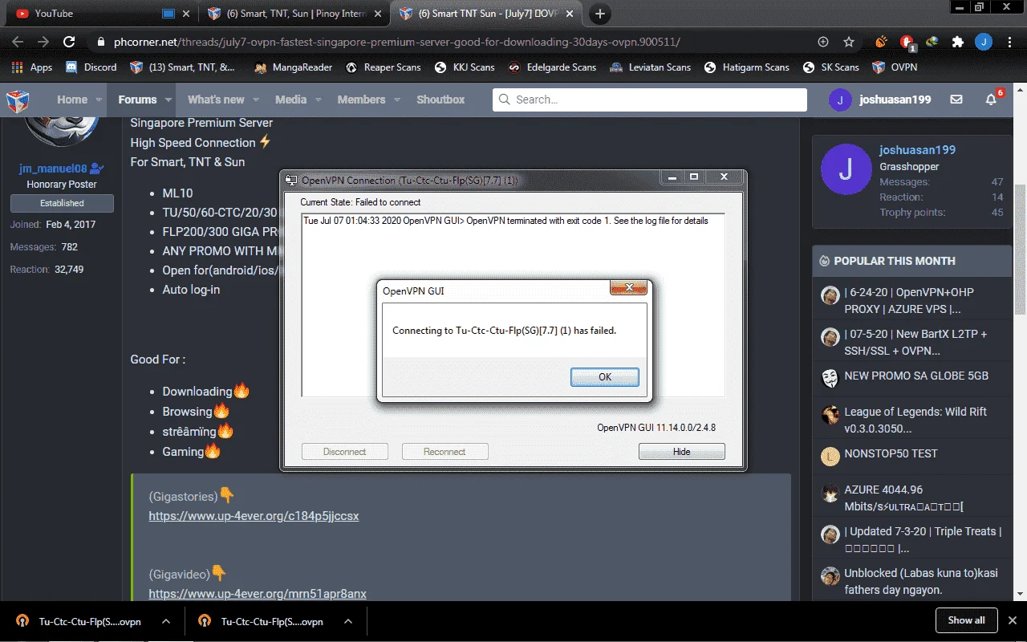This screenshot has height=642, width=1027.
Task: Open the Media menu
Action: click(290, 100)
